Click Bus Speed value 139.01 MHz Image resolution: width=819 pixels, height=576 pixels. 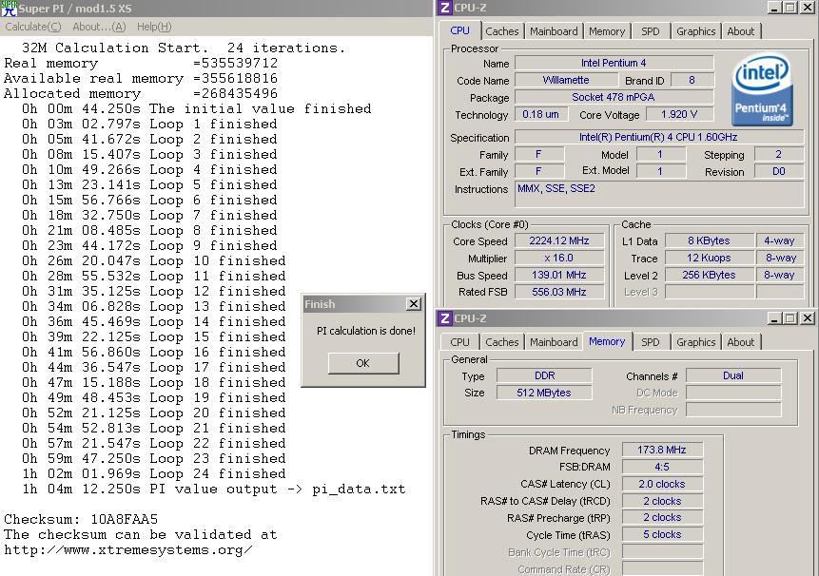click(559, 275)
